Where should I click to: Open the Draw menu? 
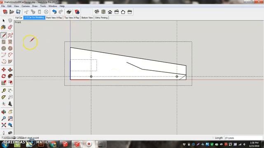(35, 6)
